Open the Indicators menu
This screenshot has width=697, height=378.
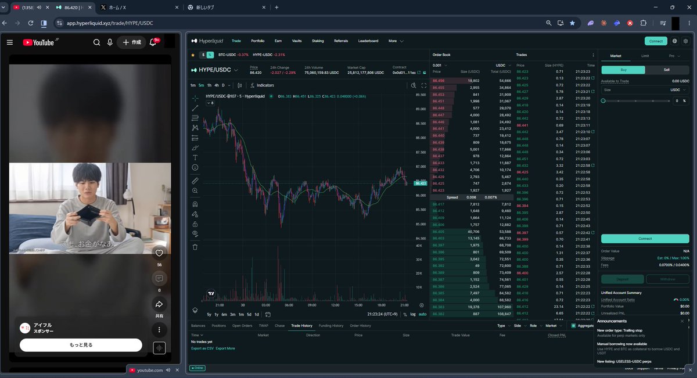(x=263, y=85)
